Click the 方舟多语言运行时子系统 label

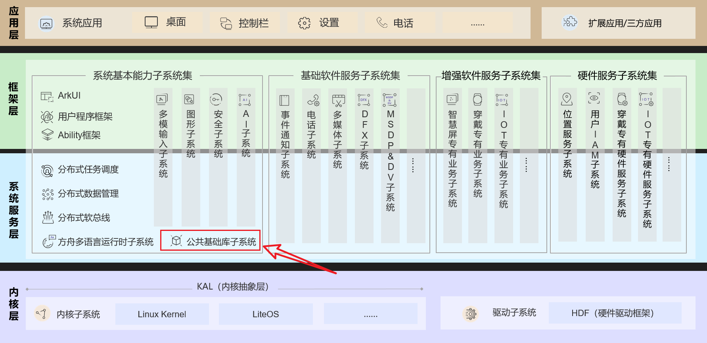point(105,242)
